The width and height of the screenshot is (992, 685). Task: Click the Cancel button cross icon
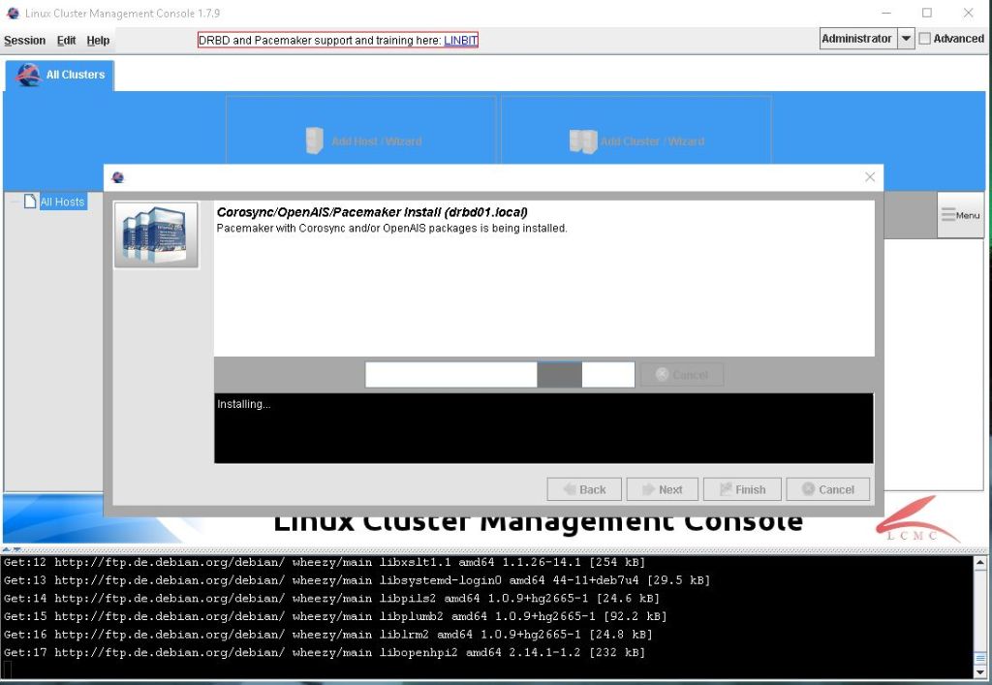[x=808, y=489]
